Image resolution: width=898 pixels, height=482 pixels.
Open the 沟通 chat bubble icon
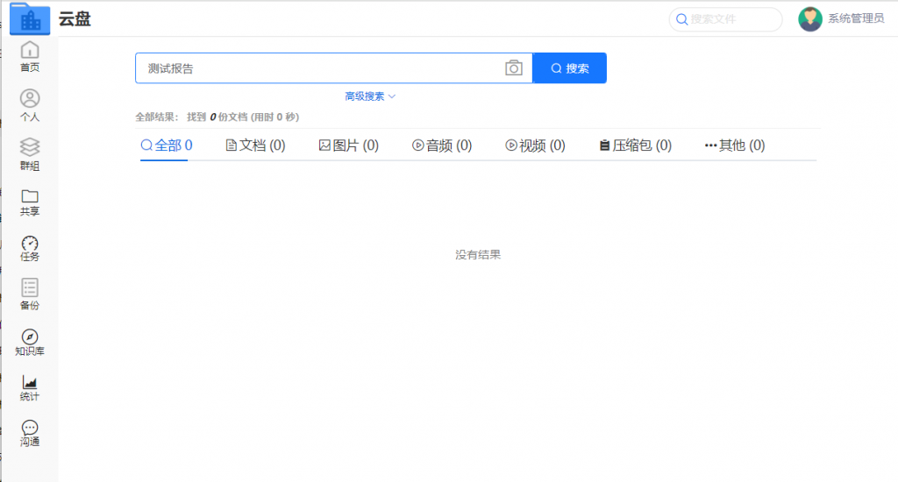[30, 428]
